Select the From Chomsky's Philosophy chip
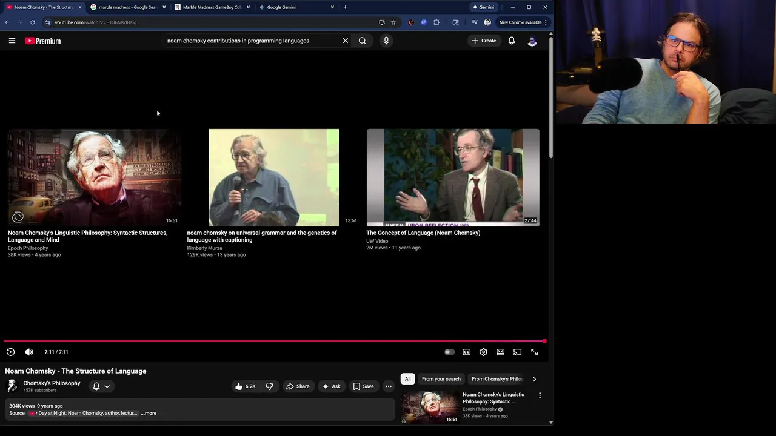Screen dimensions: 776x436 [497, 379]
